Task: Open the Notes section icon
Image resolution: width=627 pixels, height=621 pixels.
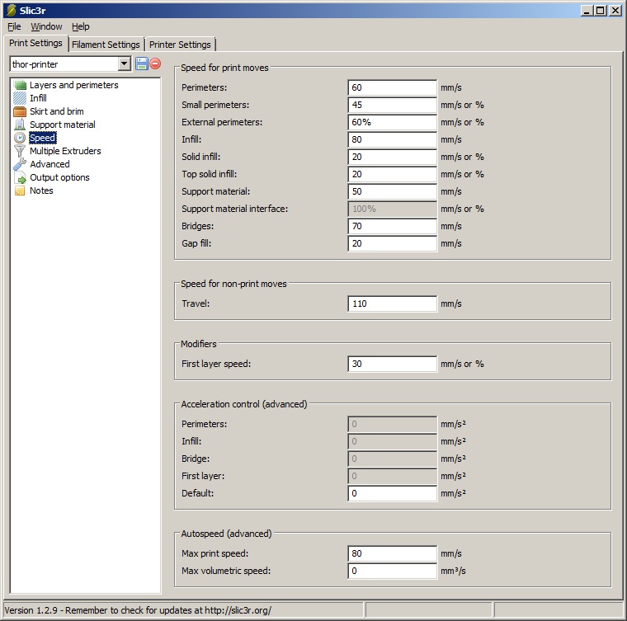Action: click(21, 191)
